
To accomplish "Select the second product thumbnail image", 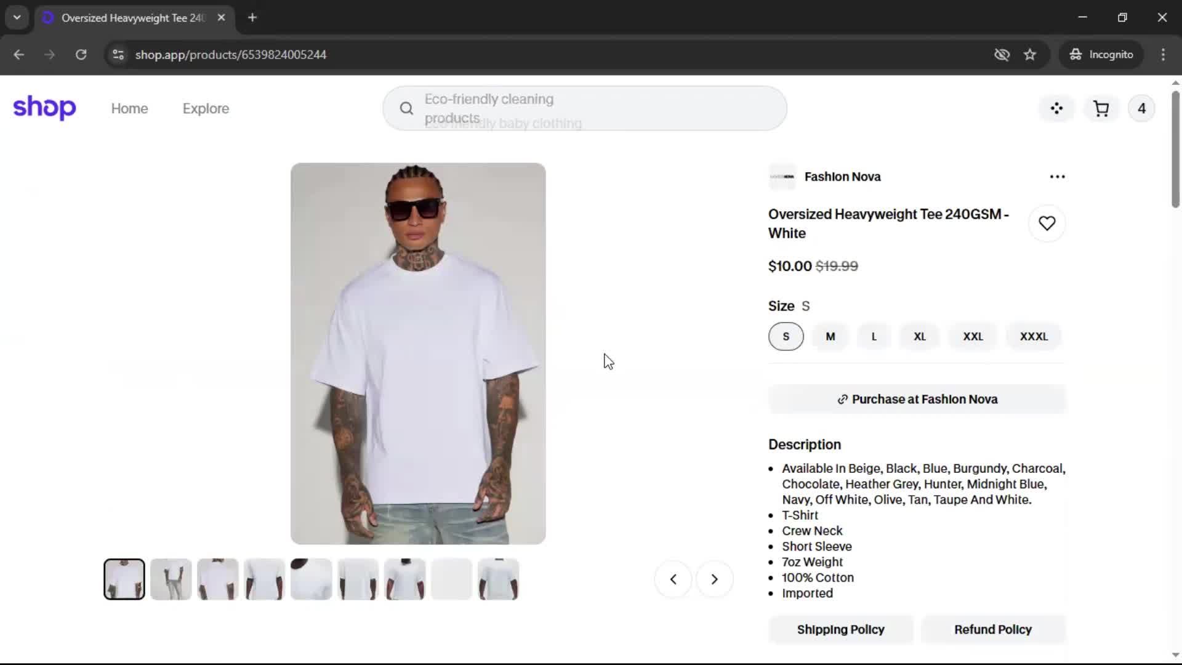I will pyautogui.click(x=171, y=579).
